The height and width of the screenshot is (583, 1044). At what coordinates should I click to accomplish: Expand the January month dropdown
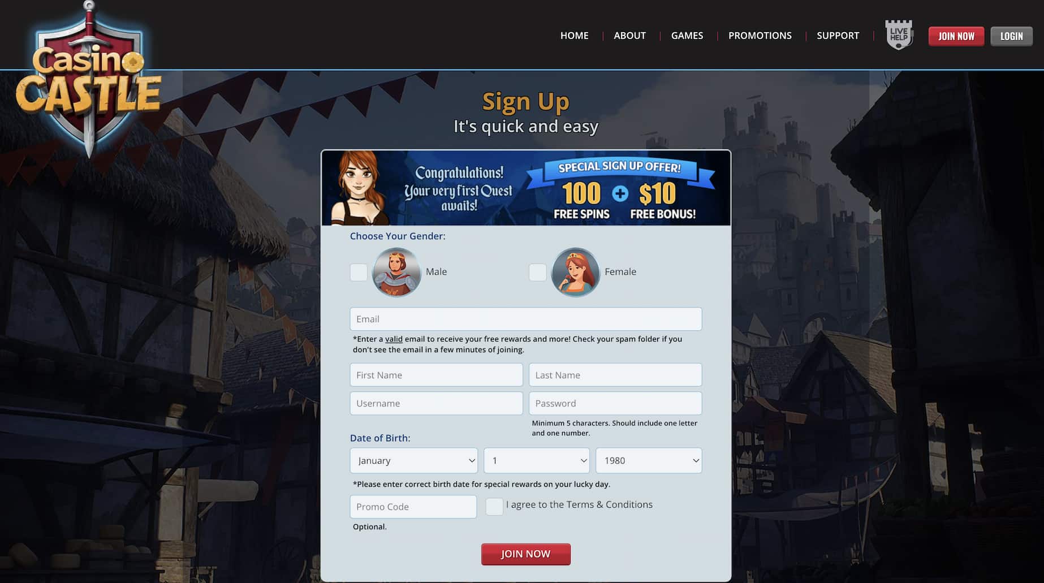coord(414,460)
